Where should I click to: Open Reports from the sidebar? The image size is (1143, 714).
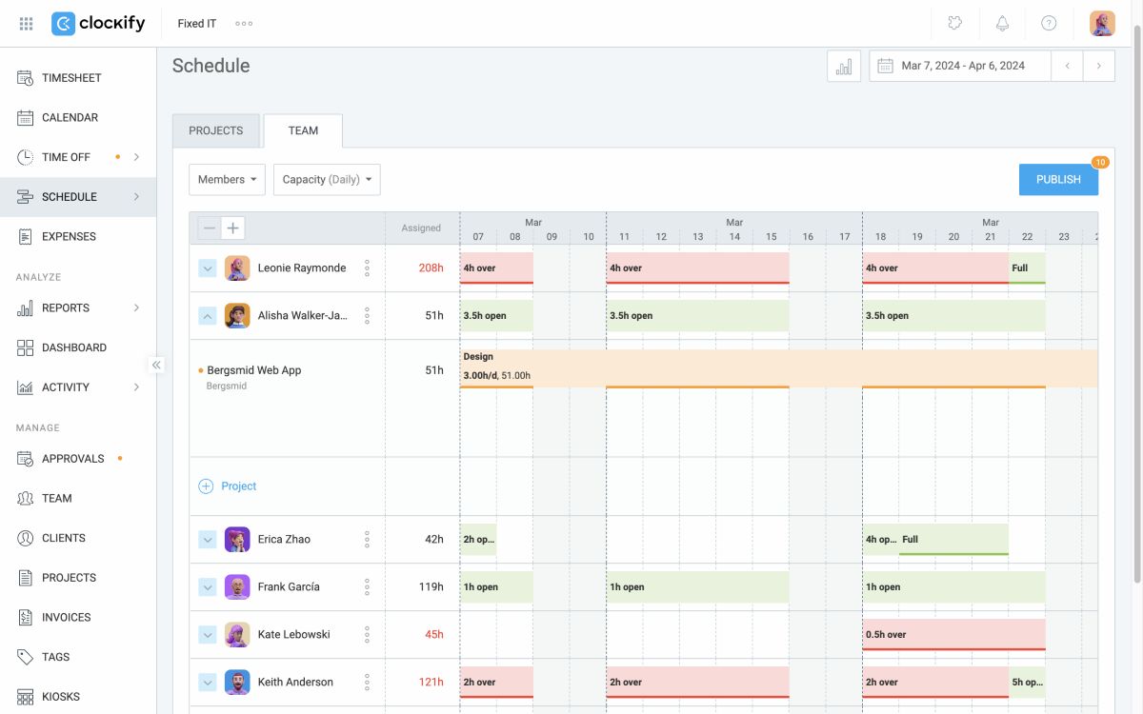point(64,307)
